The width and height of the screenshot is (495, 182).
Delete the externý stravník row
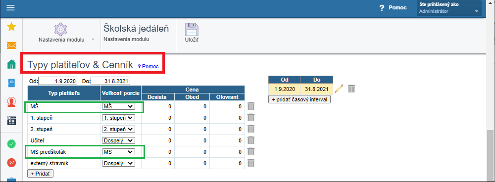[251, 163]
